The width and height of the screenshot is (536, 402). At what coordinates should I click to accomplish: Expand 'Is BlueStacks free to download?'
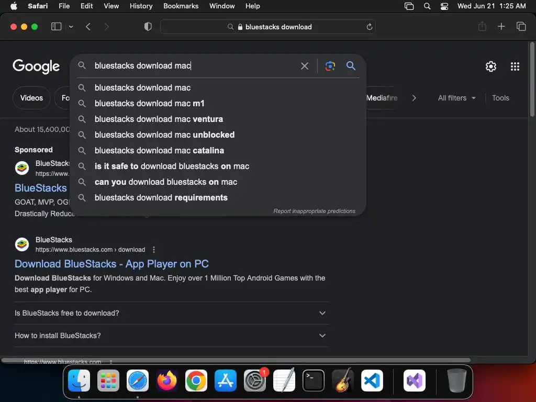click(172, 313)
